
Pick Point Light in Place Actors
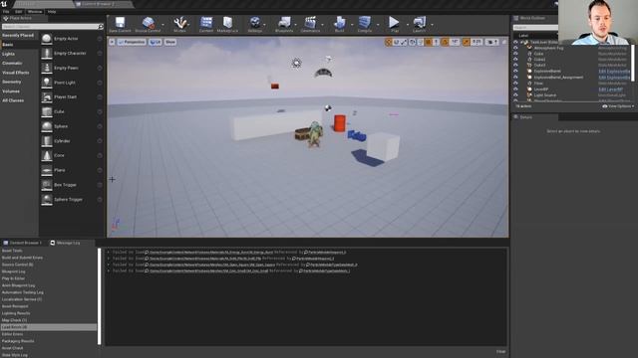pyautogui.click(x=72, y=83)
